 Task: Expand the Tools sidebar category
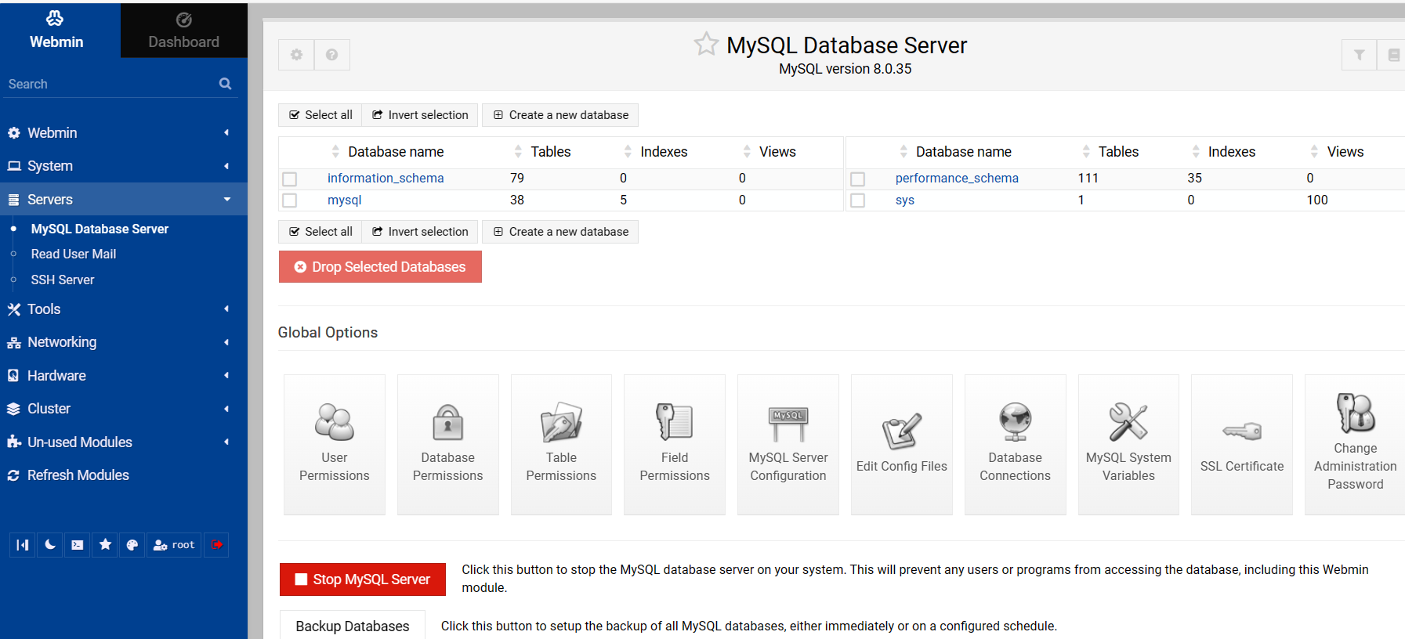124,309
